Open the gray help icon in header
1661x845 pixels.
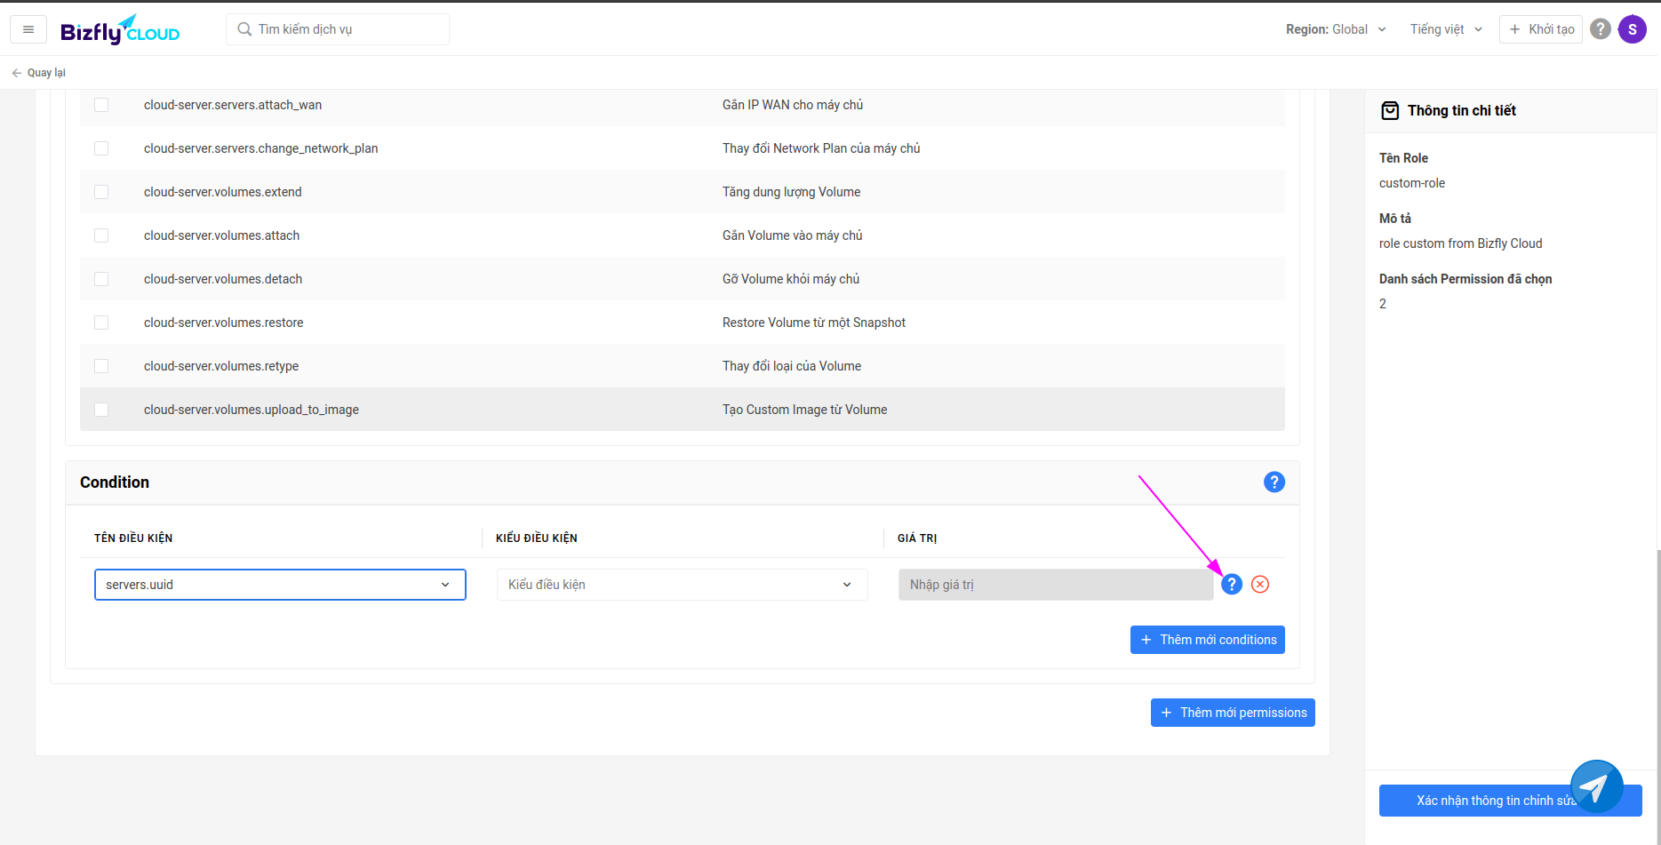click(1600, 29)
